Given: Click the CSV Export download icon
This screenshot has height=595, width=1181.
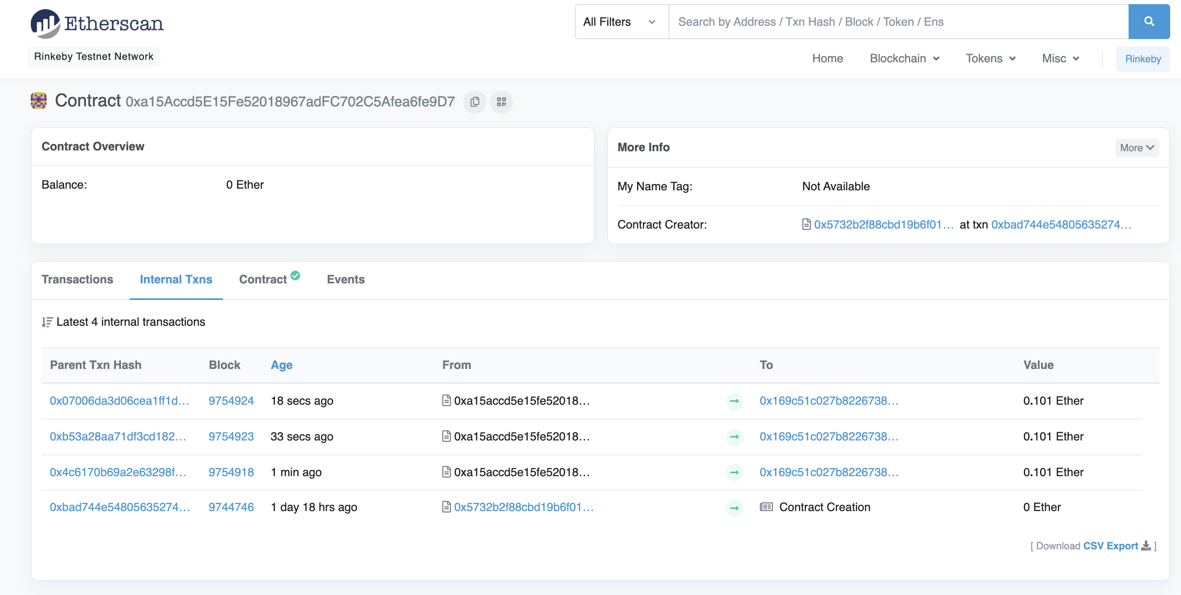Looking at the screenshot, I should point(1146,546).
